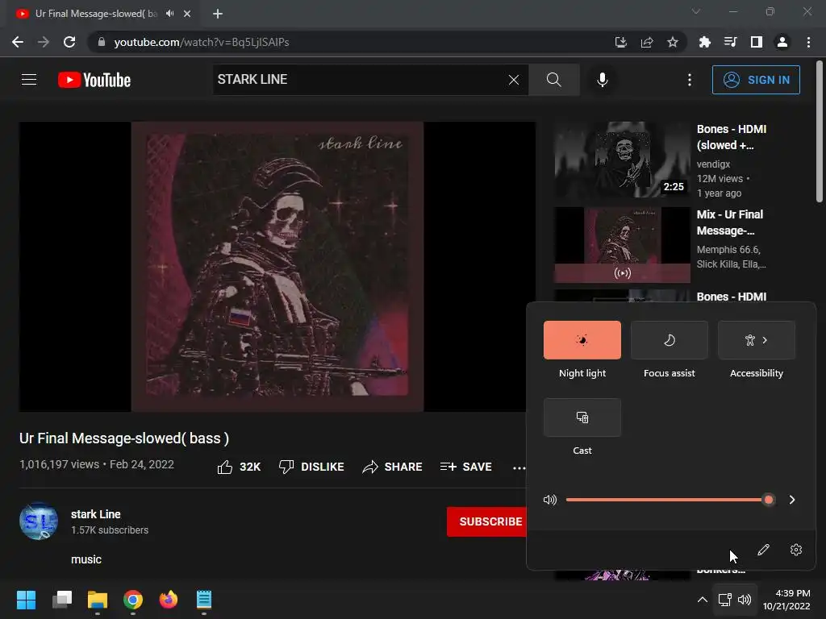
Task: Open Windows Start menu
Action: point(26,600)
